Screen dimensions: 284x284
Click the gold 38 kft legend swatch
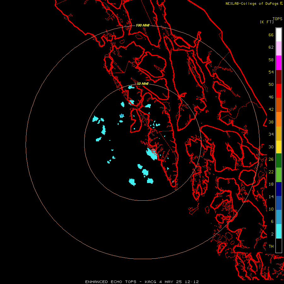[279, 133]
